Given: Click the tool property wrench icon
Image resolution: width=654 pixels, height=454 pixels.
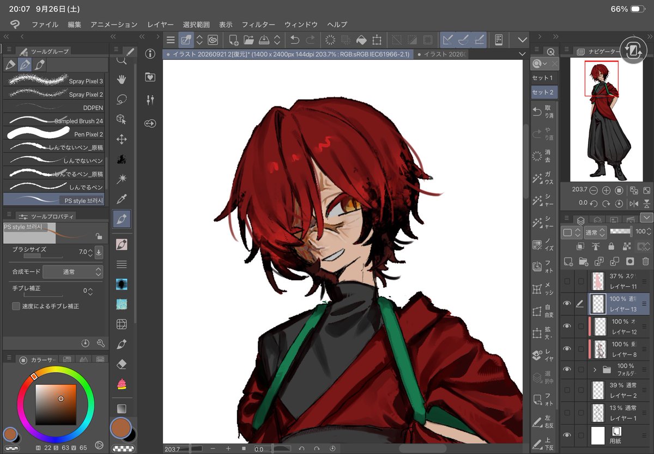Looking at the screenshot, I should [x=100, y=343].
